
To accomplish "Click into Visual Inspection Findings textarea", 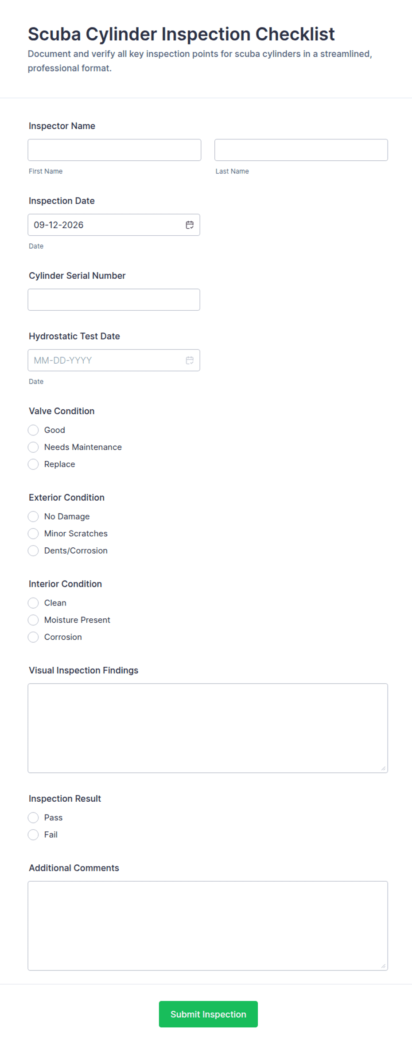I will 208,728.
